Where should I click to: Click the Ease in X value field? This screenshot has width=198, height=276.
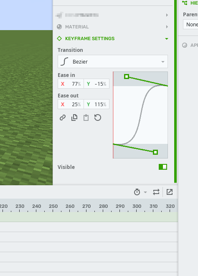pos(71,84)
